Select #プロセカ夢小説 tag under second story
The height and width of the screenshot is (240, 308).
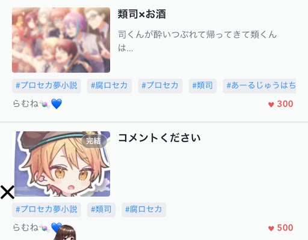coord(46,209)
